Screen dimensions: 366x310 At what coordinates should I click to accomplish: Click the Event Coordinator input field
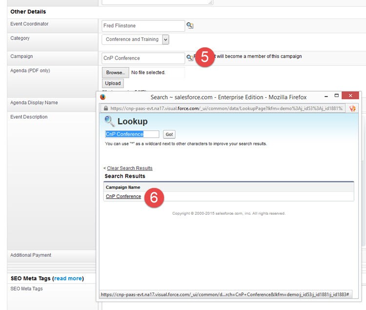[143, 26]
